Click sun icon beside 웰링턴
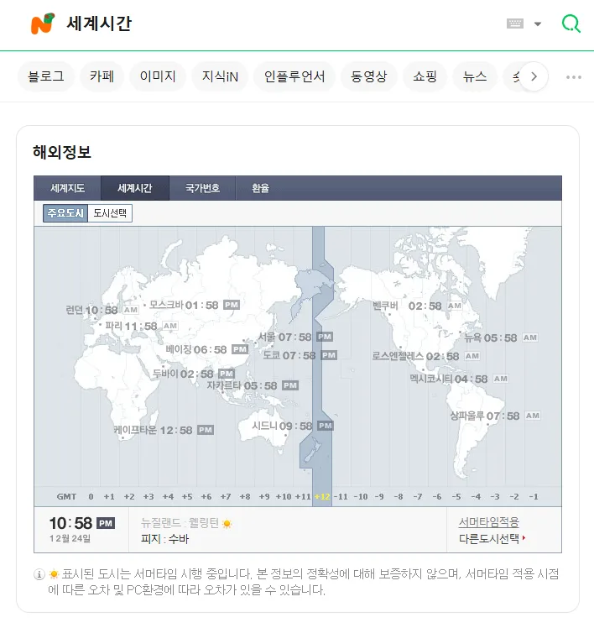 click(227, 523)
